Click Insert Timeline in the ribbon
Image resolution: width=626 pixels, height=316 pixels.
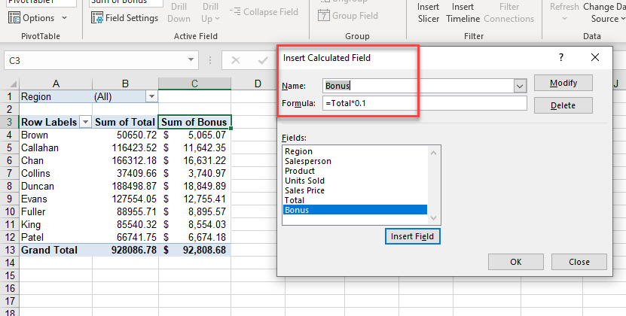(x=463, y=12)
